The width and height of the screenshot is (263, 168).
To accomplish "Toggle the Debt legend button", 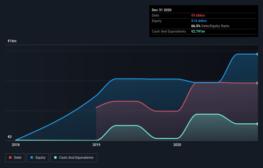I will click(15, 158).
